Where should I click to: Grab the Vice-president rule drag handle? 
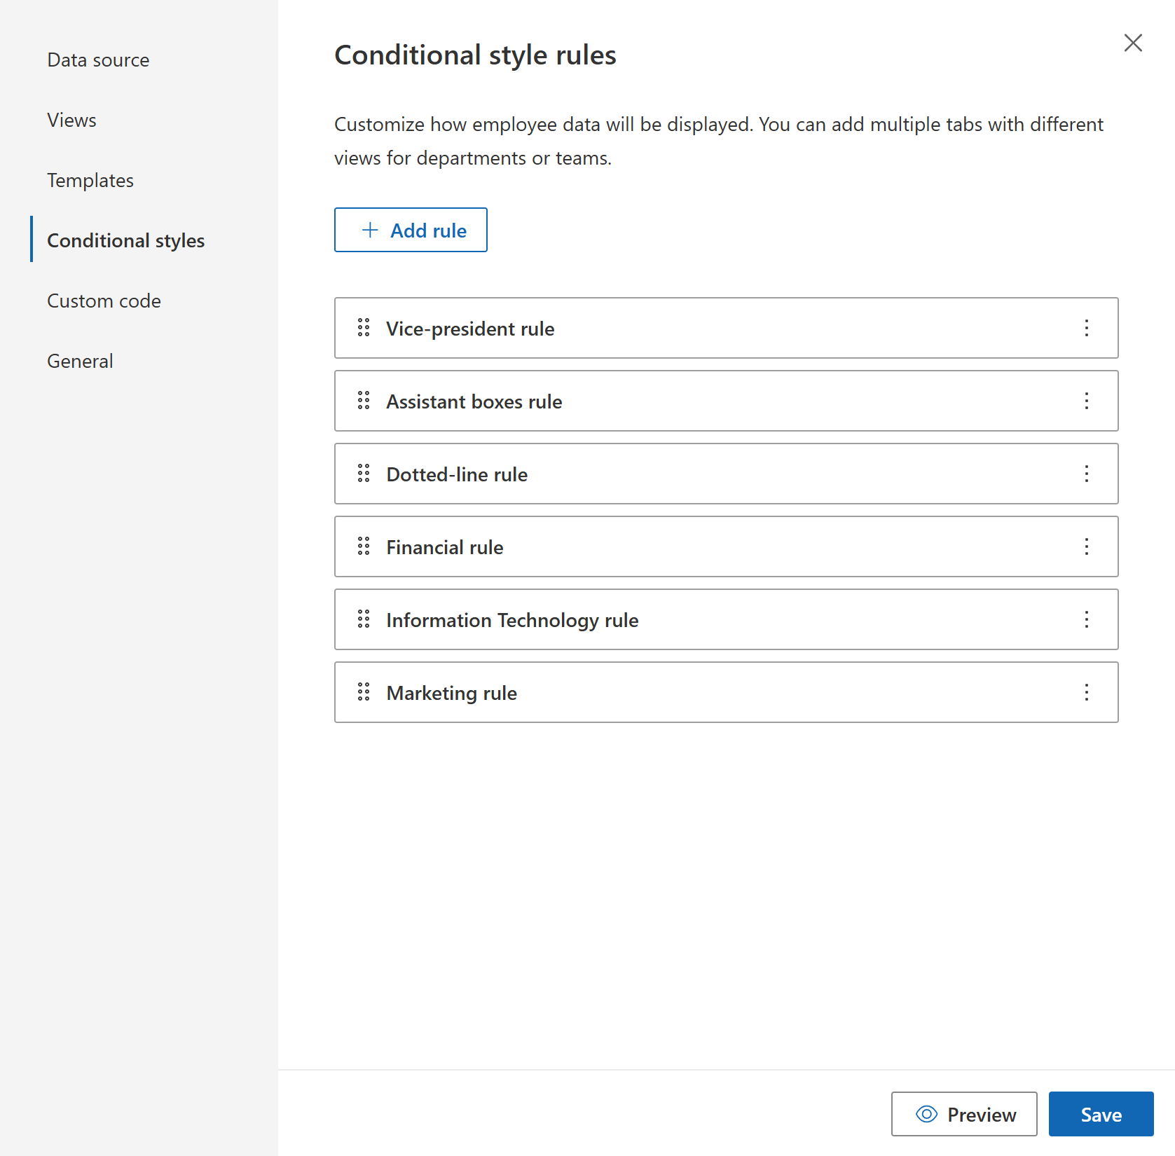[363, 328]
